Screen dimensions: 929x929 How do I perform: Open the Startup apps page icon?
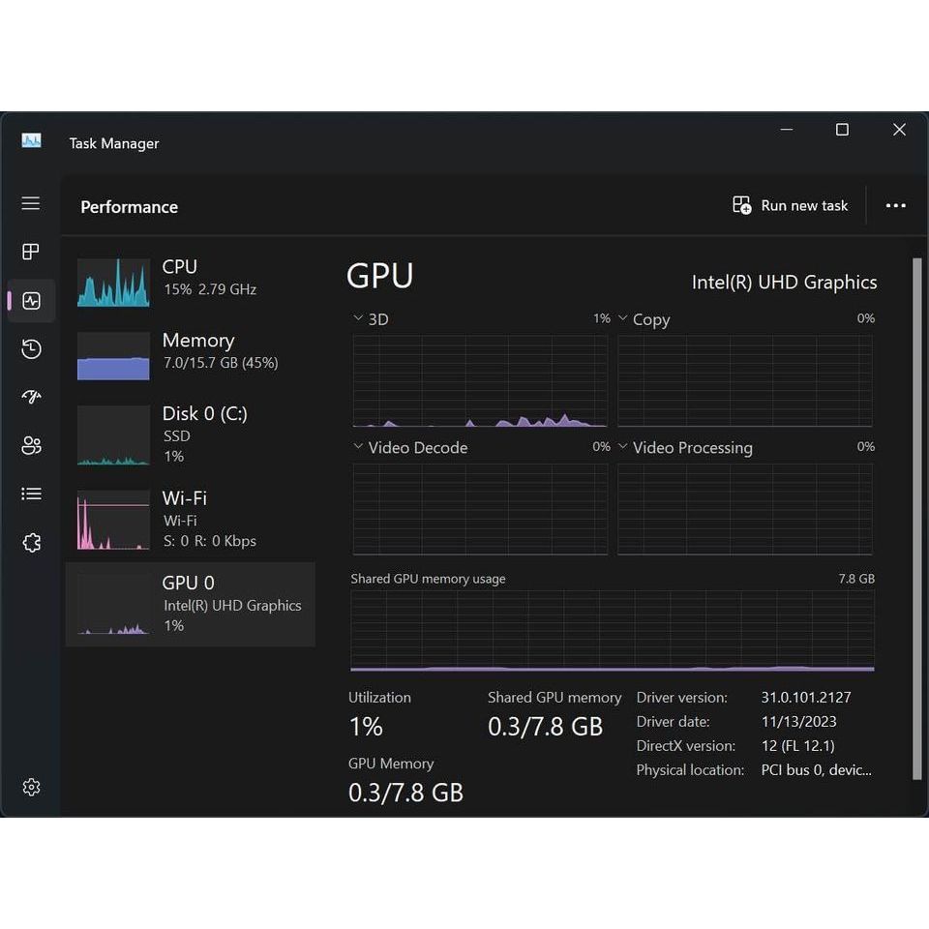pos(31,397)
